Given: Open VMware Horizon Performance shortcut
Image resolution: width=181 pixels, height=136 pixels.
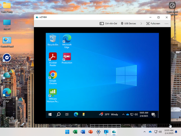Looking at the screenshot, I should pyautogui.click(x=53, y=96).
